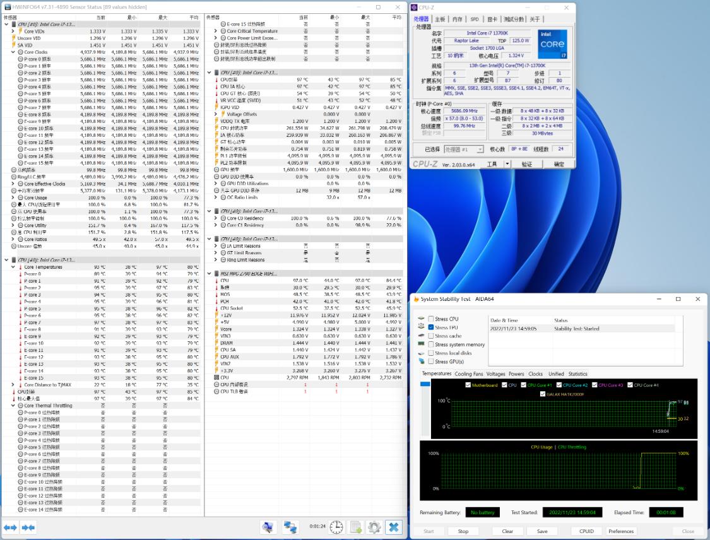Click the report creation icon in HWiNFO toolbar
710x540 pixels.
point(355,527)
